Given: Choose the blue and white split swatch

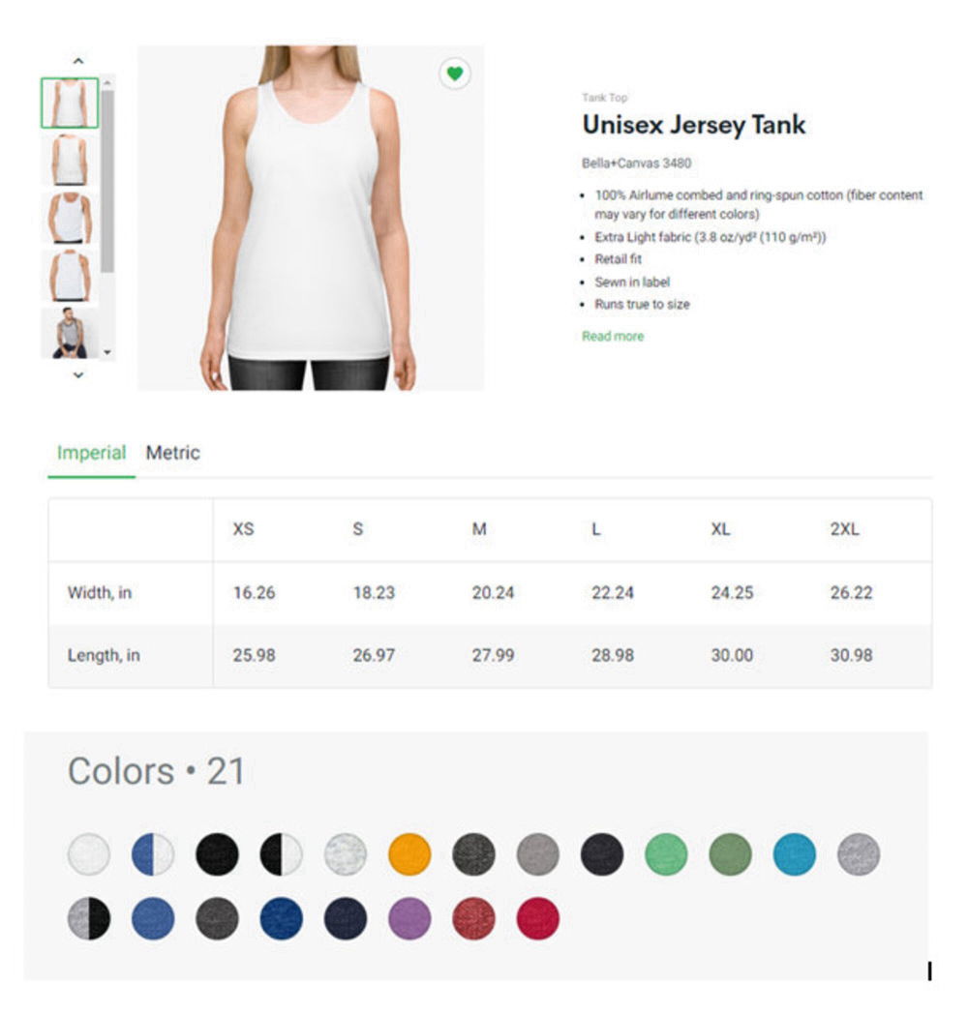Looking at the screenshot, I should (x=153, y=854).
